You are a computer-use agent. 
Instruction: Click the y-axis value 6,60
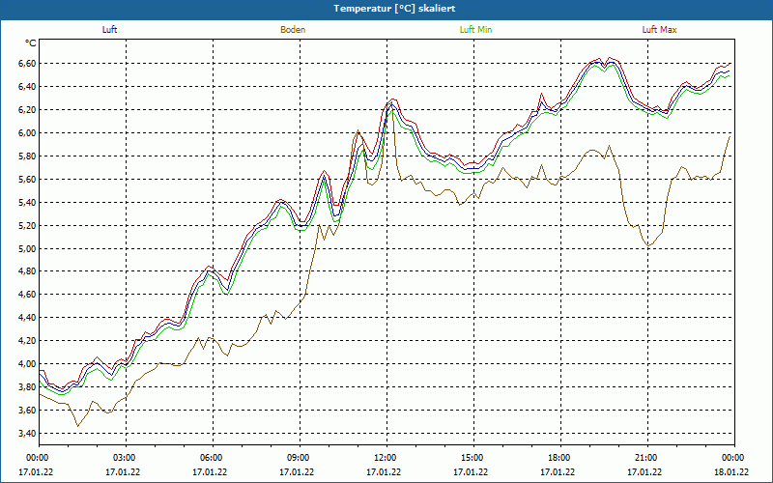[27, 64]
